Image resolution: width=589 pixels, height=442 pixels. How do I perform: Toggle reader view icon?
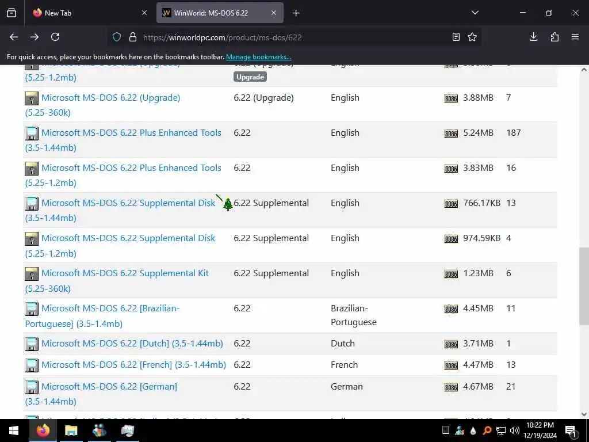pos(456,37)
